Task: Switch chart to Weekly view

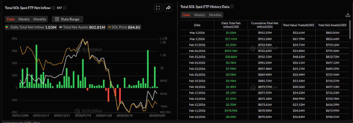Action: [24, 19]
